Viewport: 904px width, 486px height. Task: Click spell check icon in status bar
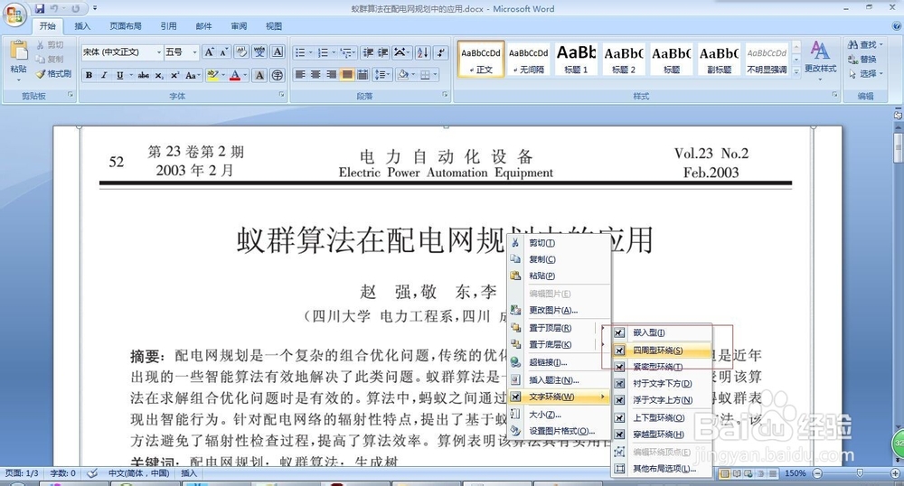tap(92, 473)
